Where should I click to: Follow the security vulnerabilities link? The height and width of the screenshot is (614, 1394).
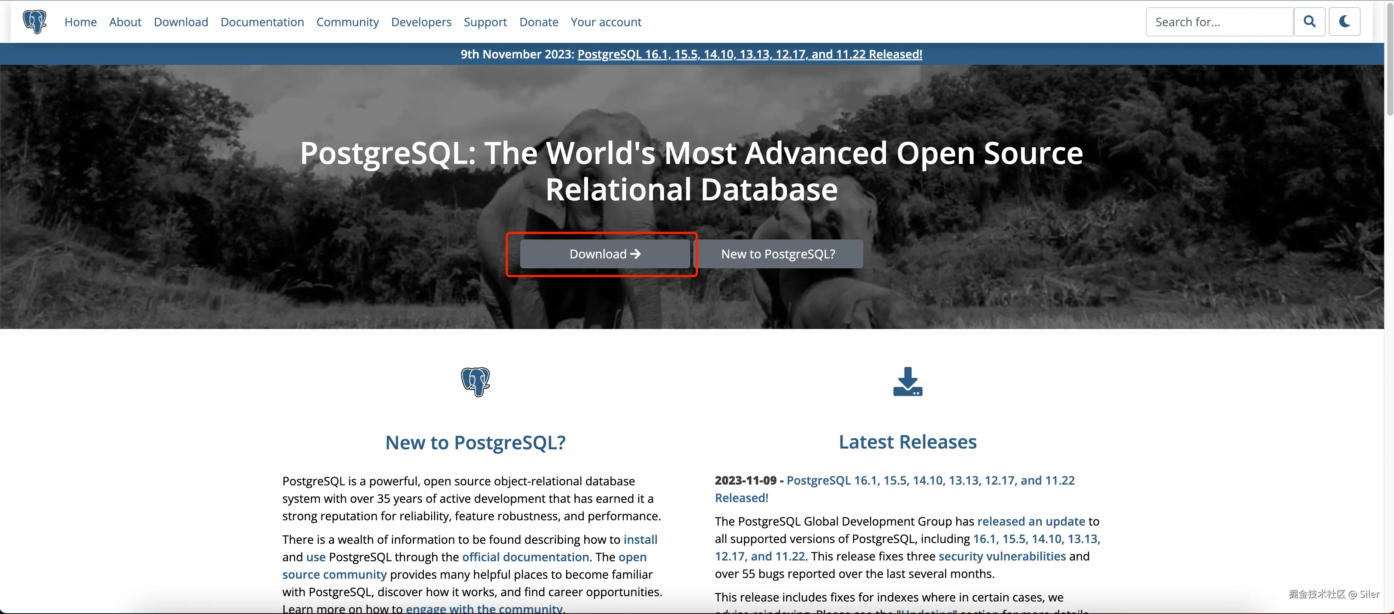pyautogui.click(x=1002, y=556)
